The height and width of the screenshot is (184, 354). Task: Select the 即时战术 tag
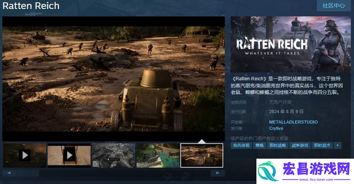point(322,145)
